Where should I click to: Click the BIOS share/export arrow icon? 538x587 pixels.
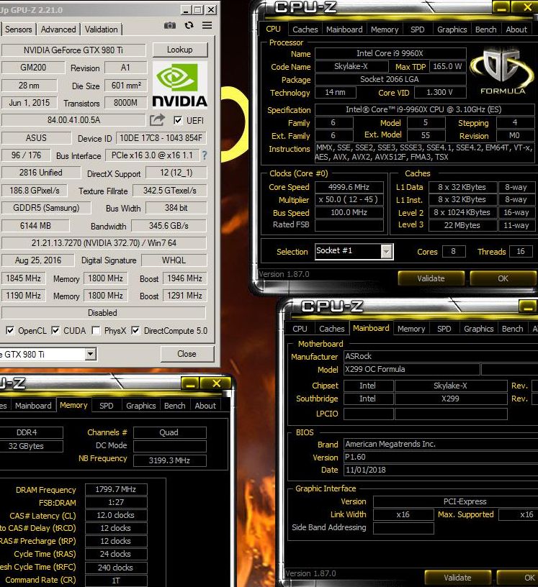(x=157, y=120)
